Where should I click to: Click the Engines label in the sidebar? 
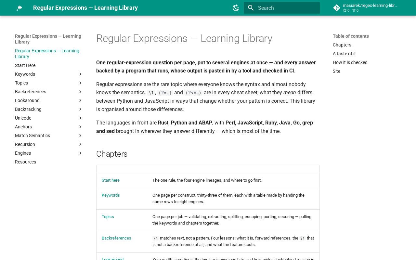coord(23,153)
